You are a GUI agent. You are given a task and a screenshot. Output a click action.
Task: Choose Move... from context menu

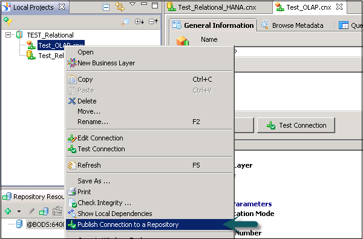149,111
